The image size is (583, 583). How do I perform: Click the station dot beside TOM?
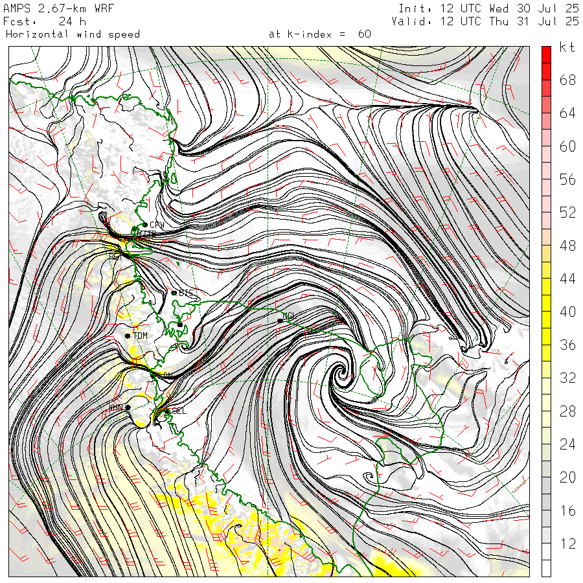(x=128, y=336)
